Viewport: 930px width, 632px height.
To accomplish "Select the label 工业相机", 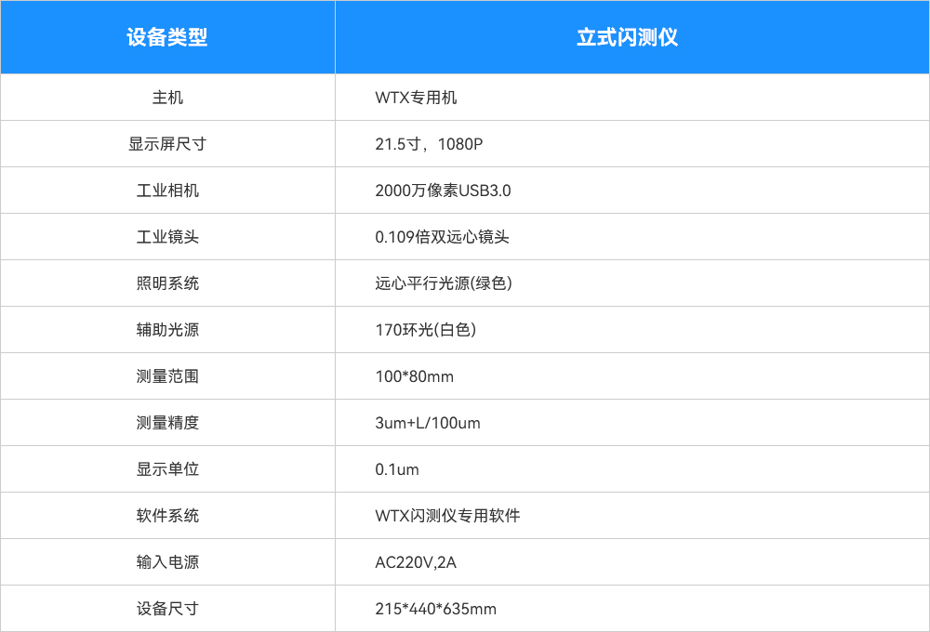I will (167, 191).
